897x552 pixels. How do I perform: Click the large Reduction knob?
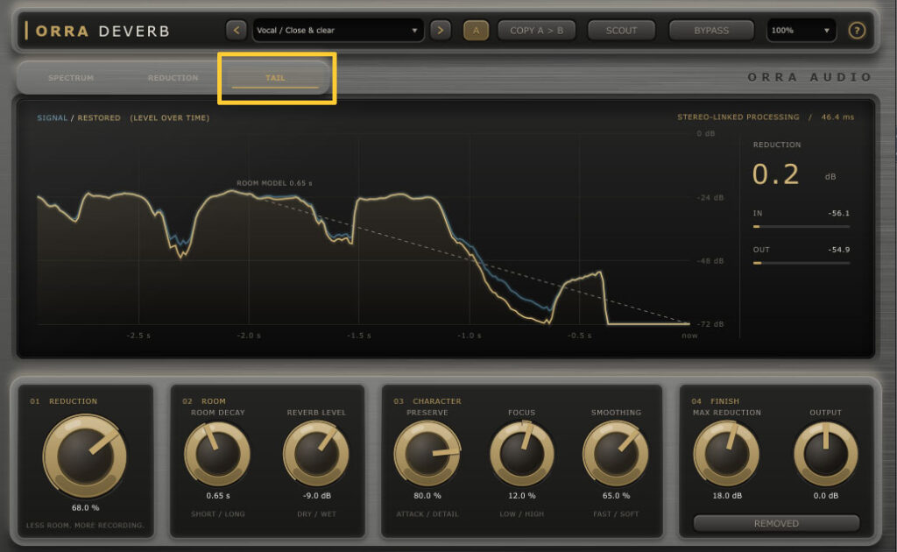tap(85, 456)
